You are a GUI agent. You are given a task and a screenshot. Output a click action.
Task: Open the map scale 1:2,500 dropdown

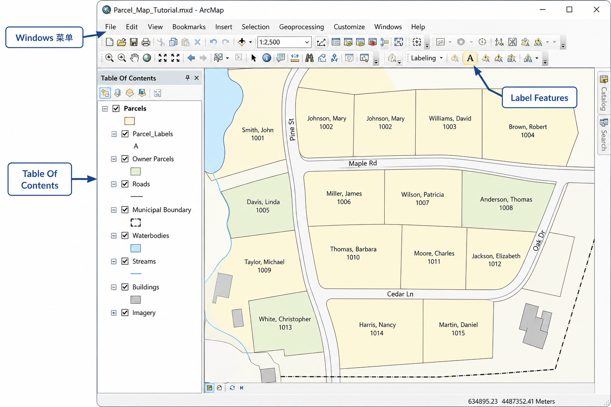(307, 42)
